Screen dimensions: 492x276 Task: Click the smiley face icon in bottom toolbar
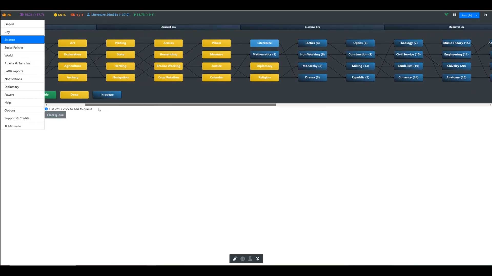tap(243, 259)
